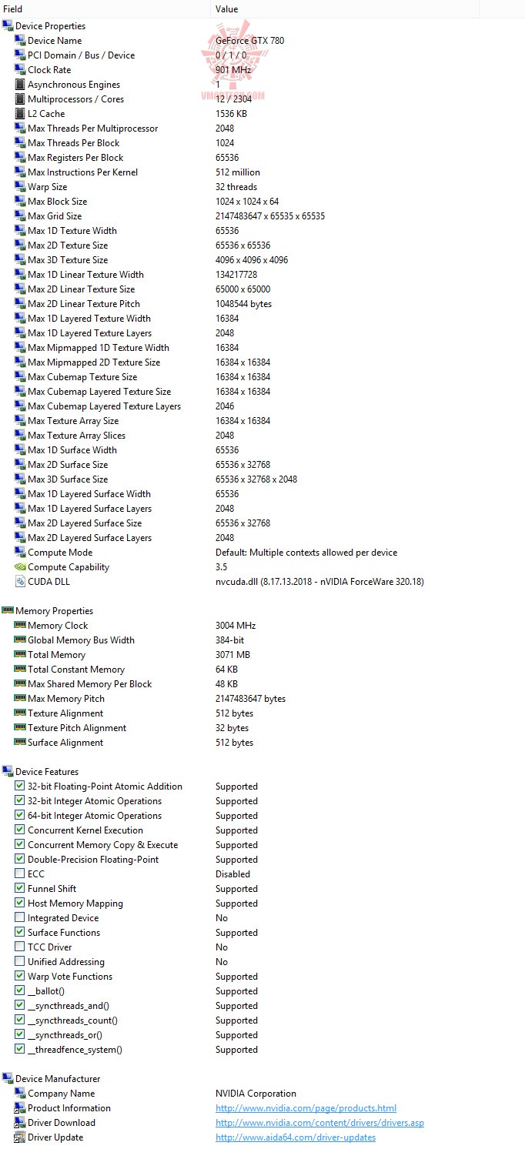Click the memory icon beside Surface Alignment

pos(20,743)
